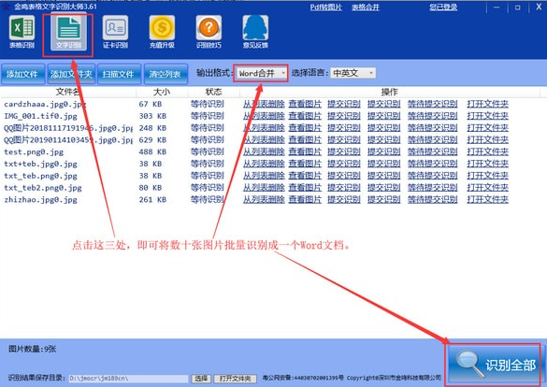Click 打开文件夹 link for zhizhao.jpg0.jpg
Viewport: 547px width, 387px height.
488,199
